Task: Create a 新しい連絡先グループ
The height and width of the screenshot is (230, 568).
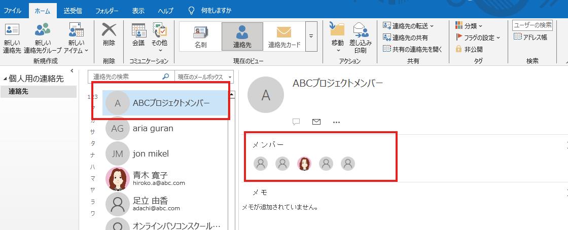Action: 43,39
